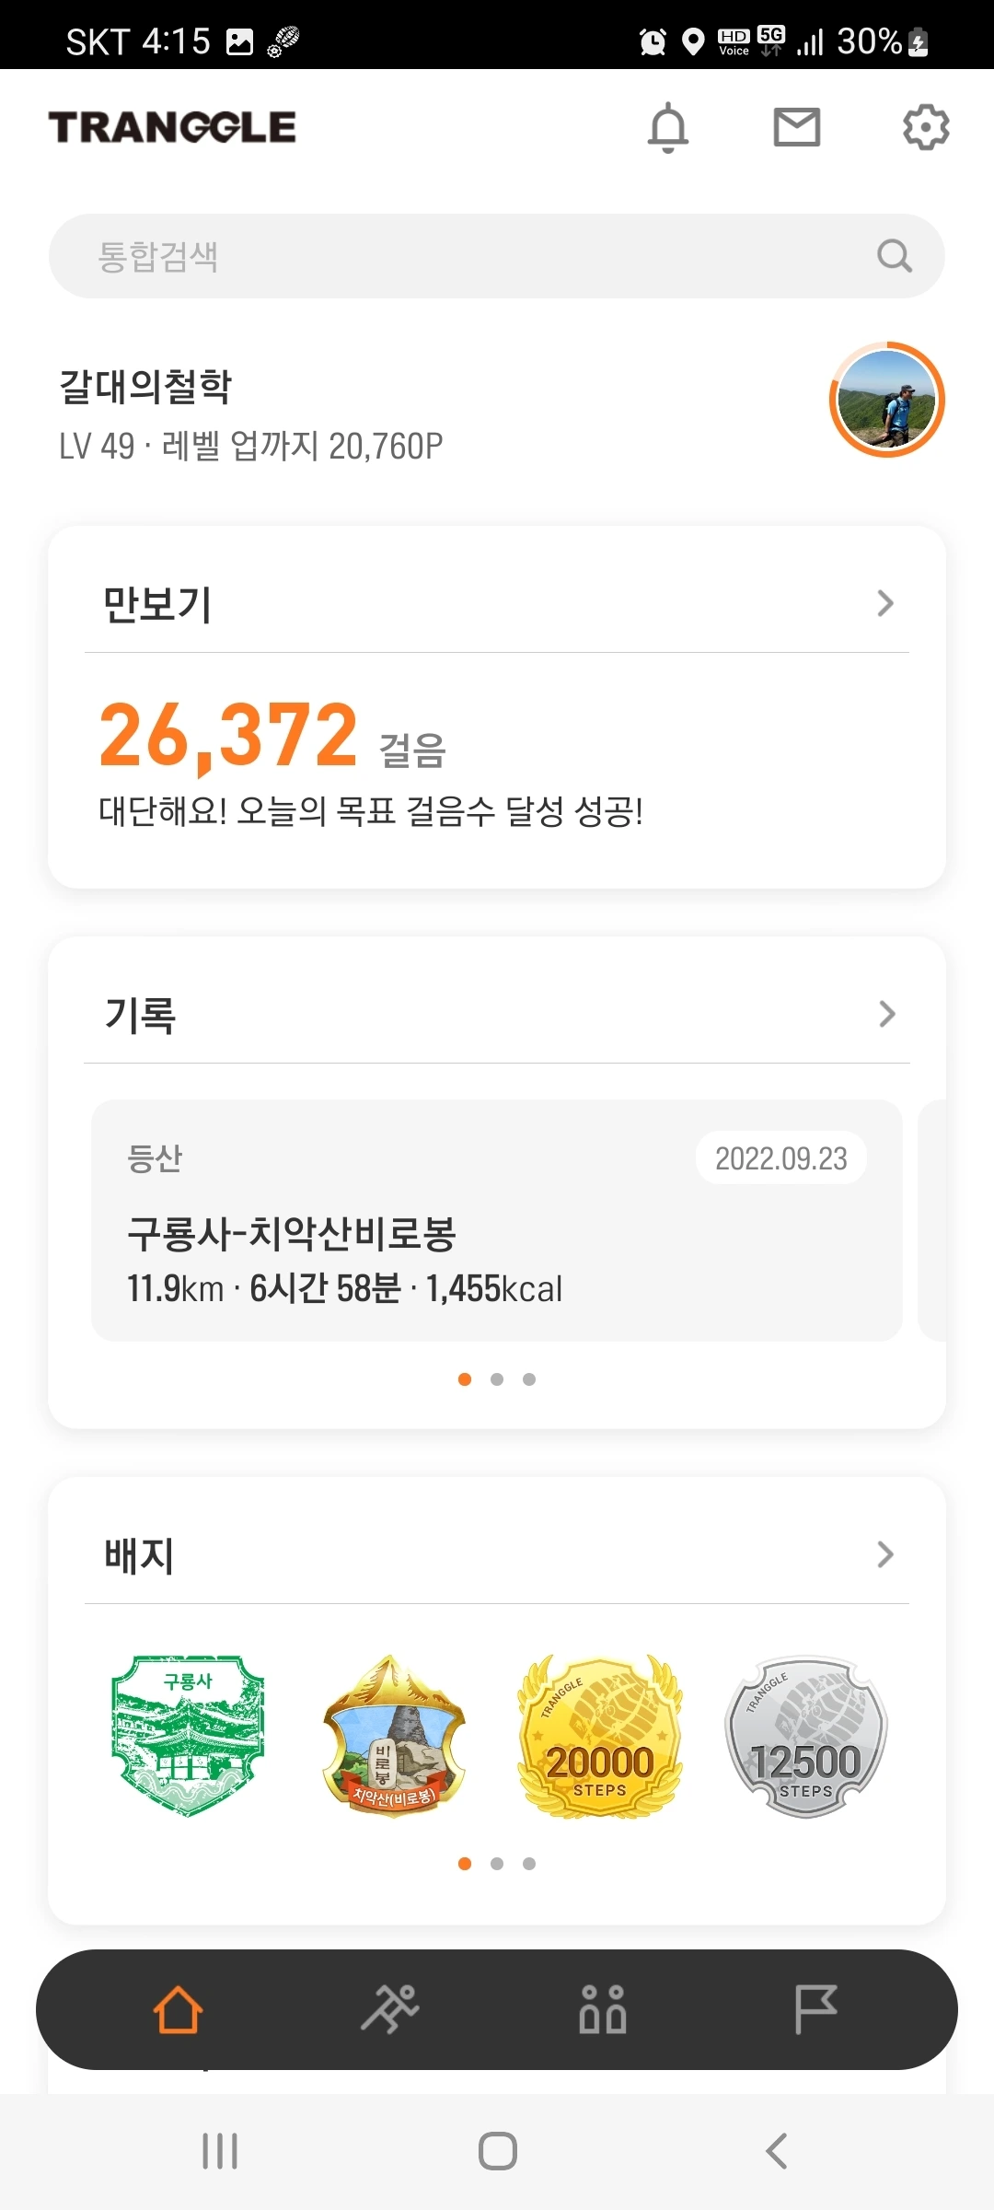Viewport: 994px width, 2210px height.
Task: Open the notifications bell icon
Action: tap(668, 127)
